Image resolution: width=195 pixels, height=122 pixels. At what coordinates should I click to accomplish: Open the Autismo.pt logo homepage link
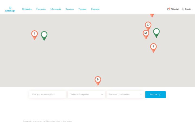pyautogui.click(x=10, y=9)
